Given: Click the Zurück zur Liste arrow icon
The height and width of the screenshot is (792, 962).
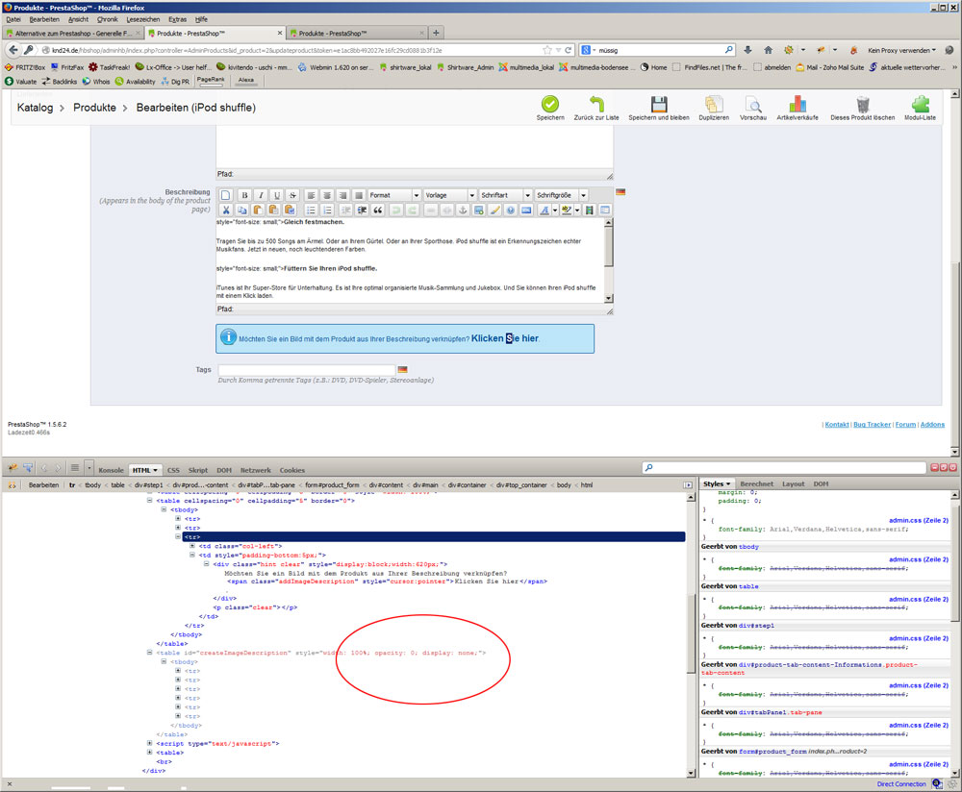Looking at the screenshot, I should tap(596, 104).
